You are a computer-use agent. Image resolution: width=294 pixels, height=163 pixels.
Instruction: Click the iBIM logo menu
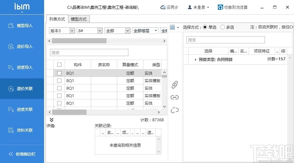[22, 7]
